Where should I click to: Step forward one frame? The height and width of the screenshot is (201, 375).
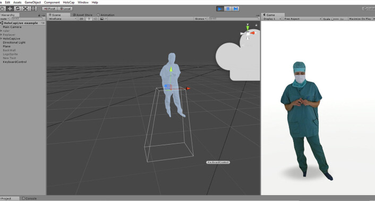(x=236, y=9)
